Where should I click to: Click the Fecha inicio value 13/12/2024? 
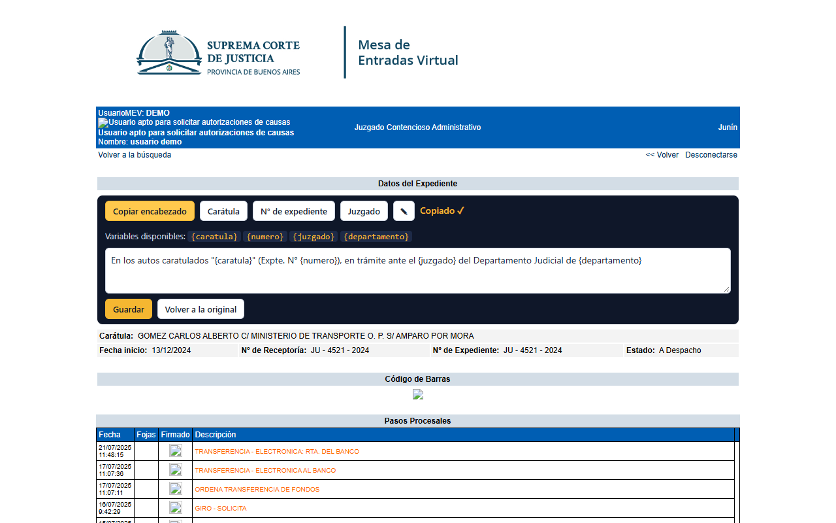171,350
